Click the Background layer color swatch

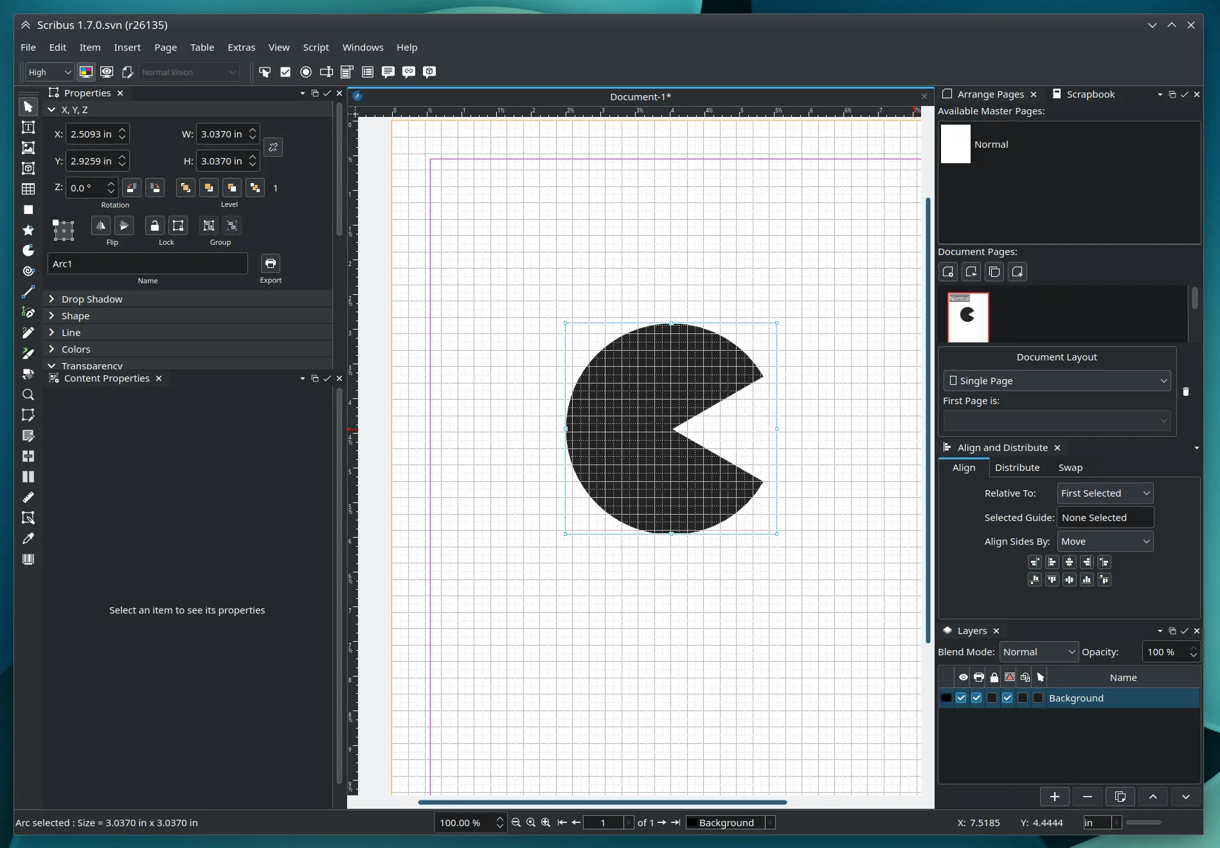click(x=946, y=698)
